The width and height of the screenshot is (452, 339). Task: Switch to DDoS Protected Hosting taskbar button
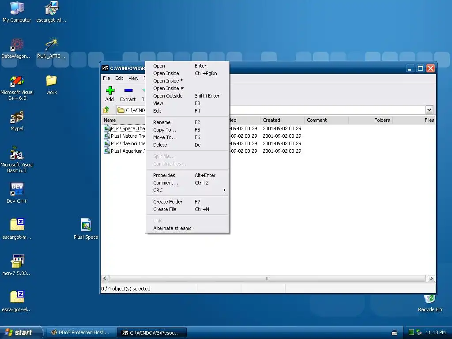(81, 332)
